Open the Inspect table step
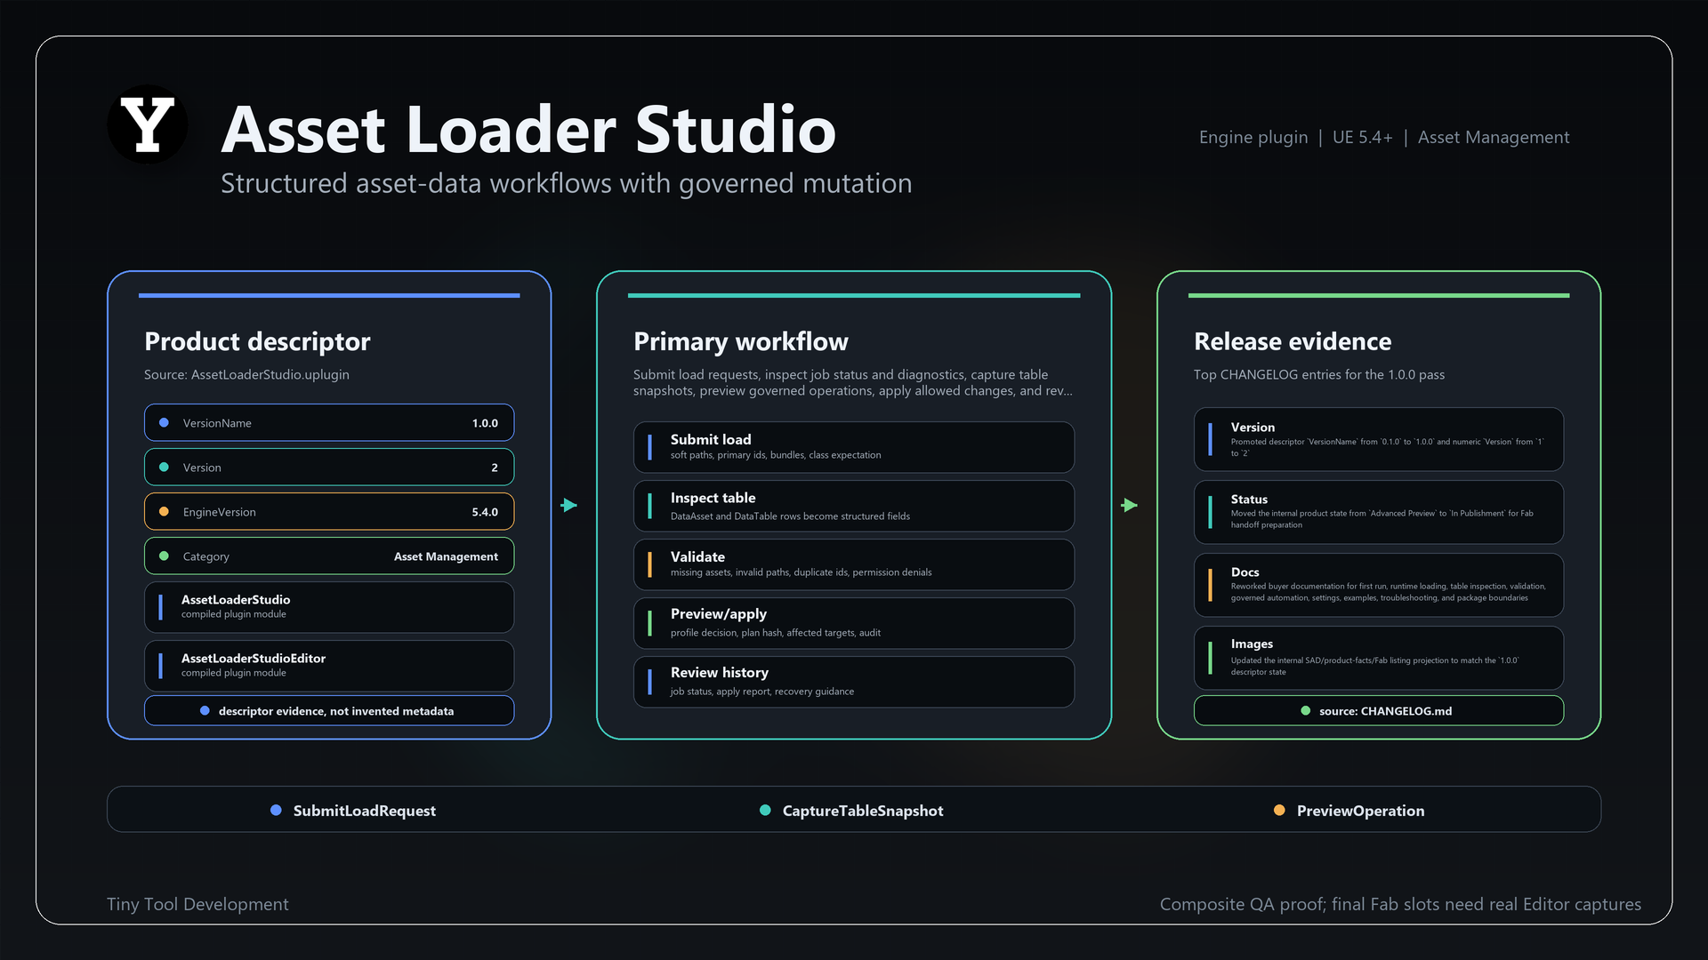This screenshot has height=960, width=1708. click(x=854, y=506)
